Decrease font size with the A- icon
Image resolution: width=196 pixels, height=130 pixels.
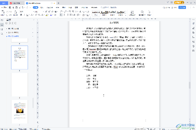click(x=49, y=12)
